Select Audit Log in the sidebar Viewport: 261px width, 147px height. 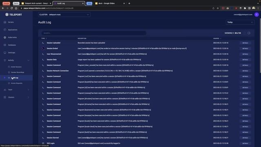[x=15, y=78]
